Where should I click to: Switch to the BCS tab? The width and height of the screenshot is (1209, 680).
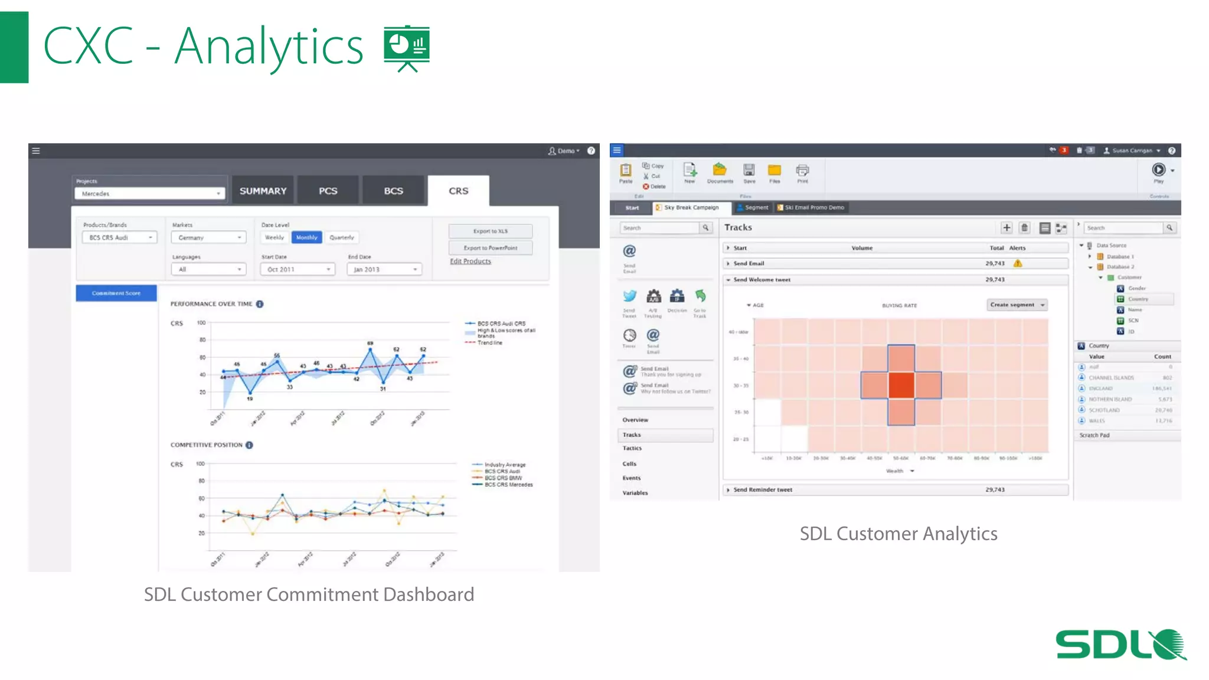(394, 191)
